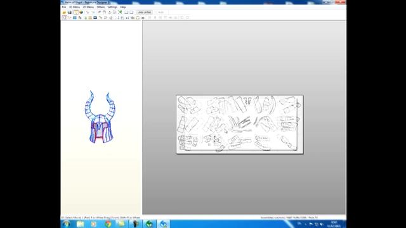Click the horizontal lines icon in second toolbar

143,18
